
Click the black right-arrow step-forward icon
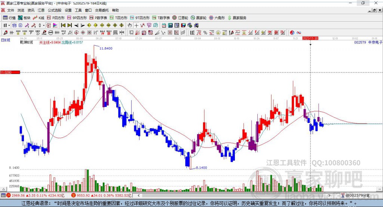83,25
